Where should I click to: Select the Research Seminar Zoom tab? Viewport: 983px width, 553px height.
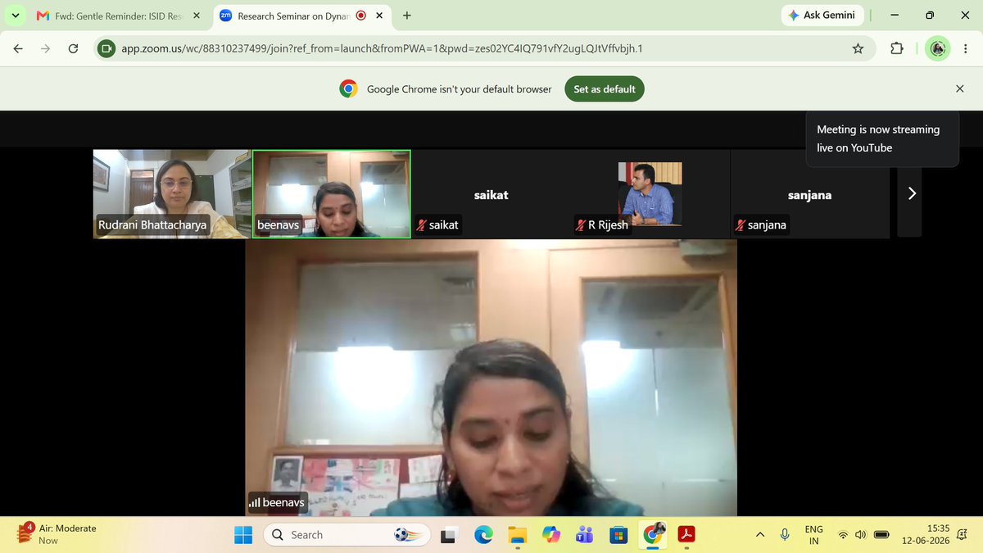pos(300,15)
